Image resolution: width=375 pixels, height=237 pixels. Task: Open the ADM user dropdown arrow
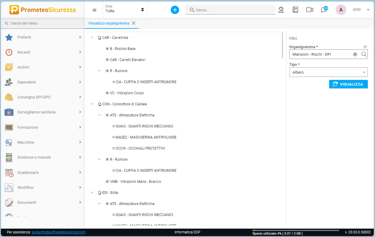[368, 10]
